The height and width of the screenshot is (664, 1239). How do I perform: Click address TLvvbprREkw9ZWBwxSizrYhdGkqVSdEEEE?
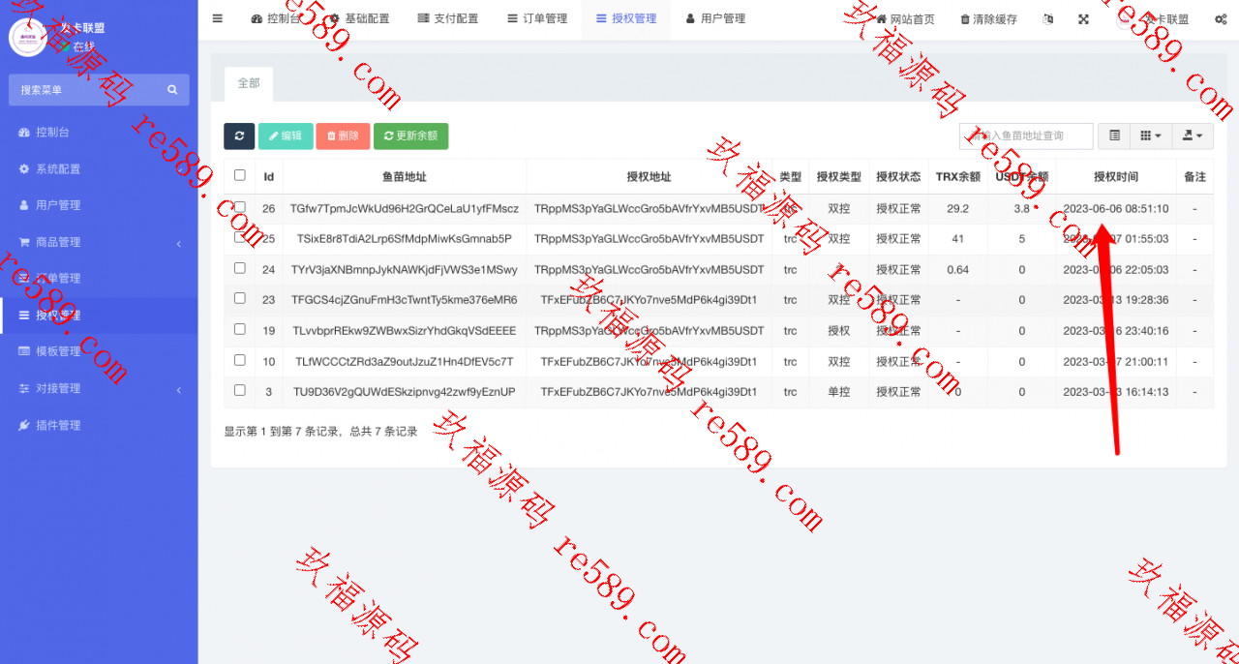click(405, 331)
